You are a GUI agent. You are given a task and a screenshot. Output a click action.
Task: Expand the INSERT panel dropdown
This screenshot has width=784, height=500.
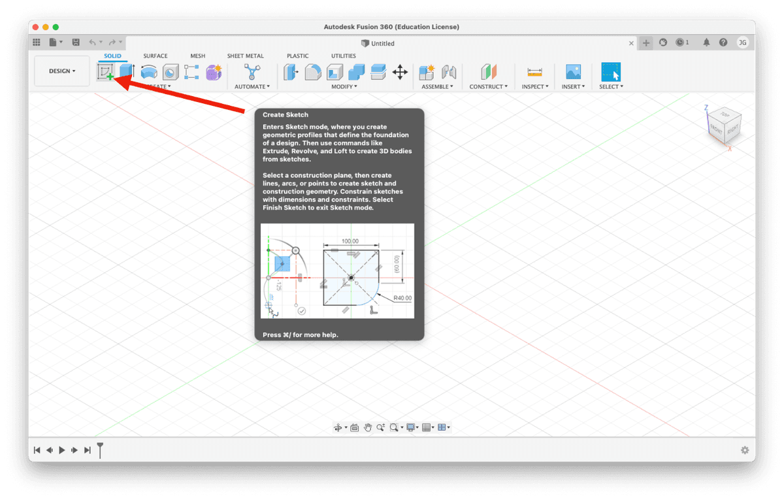[x=574, y=86]
